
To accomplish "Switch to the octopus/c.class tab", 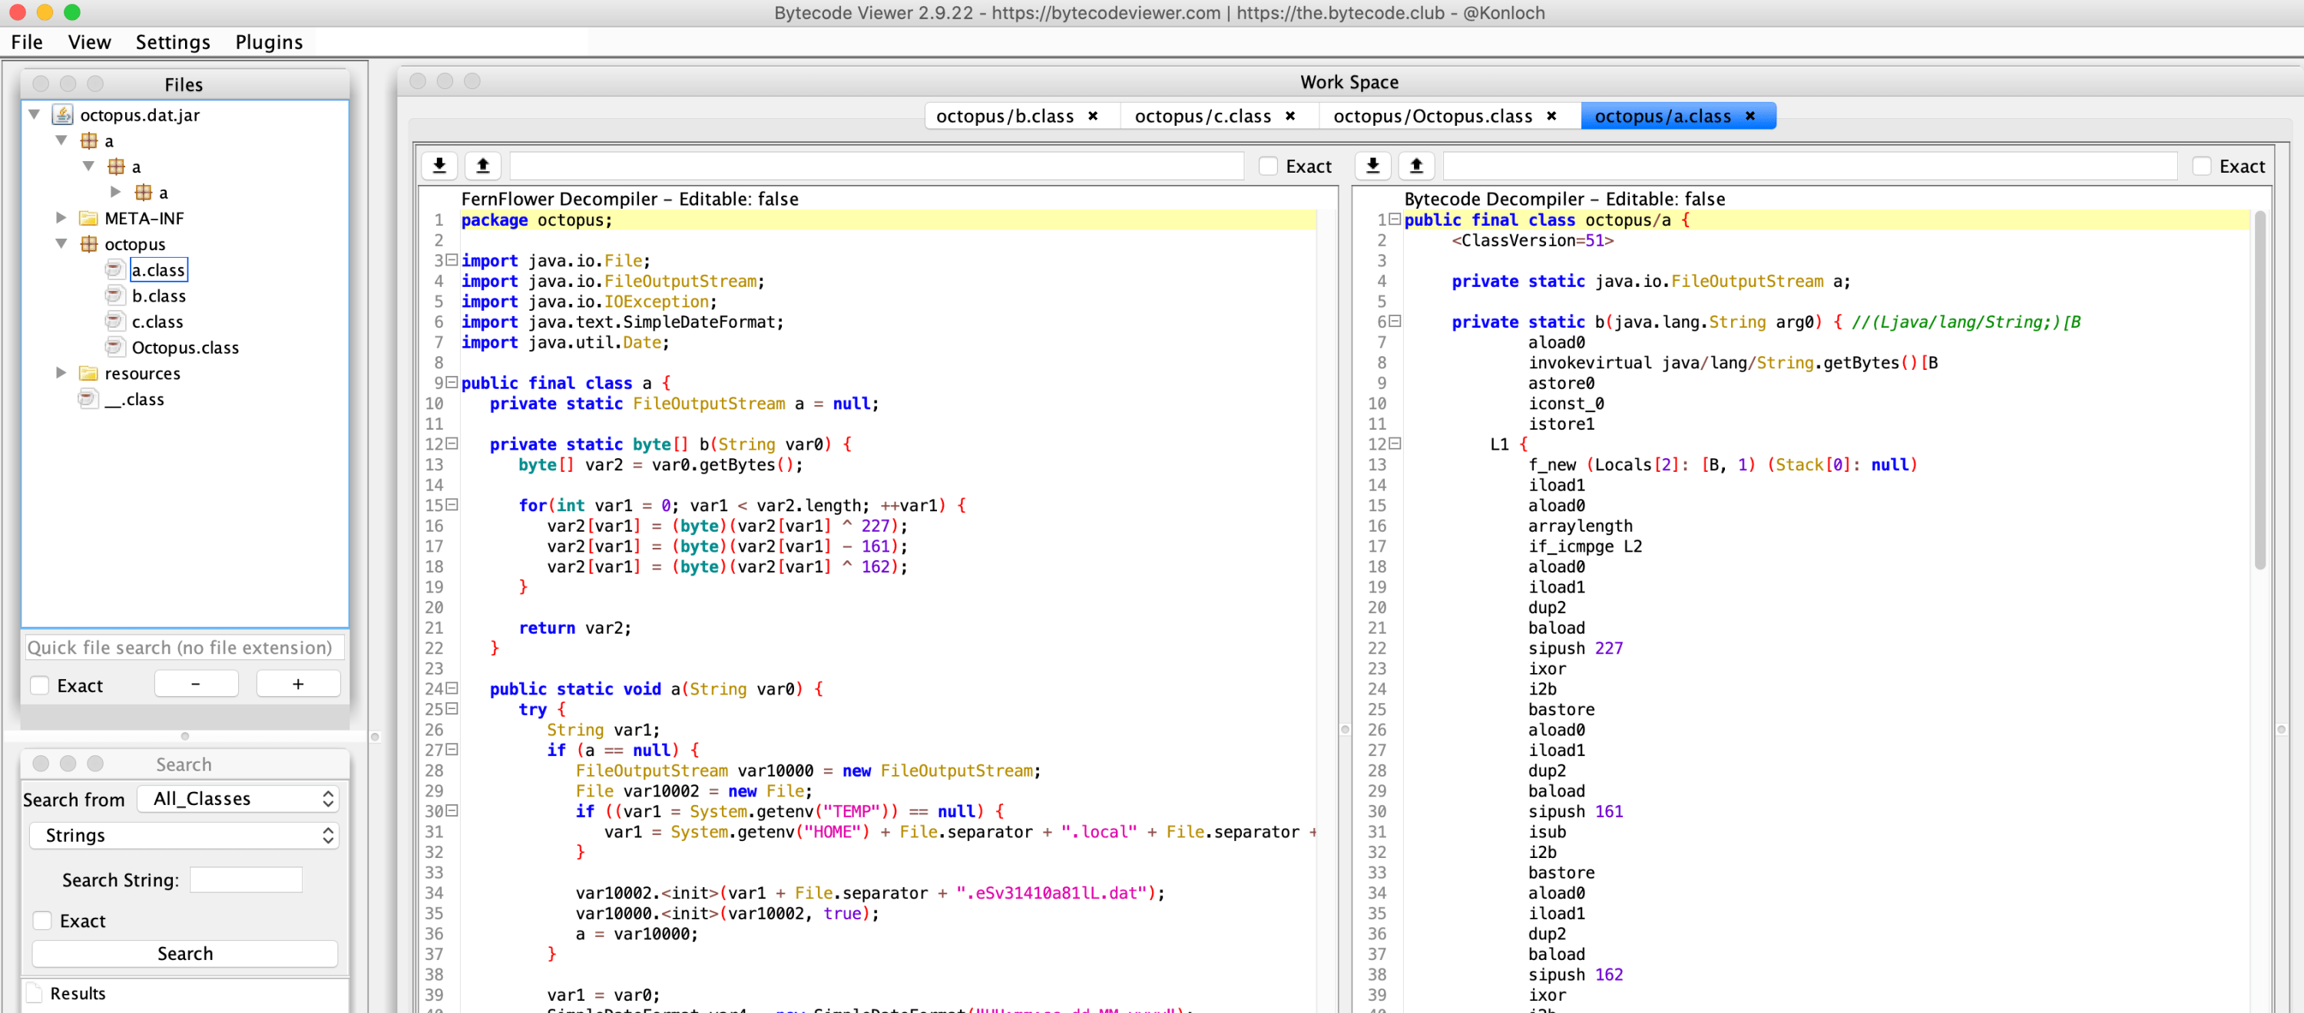I will pos(1203,115).
